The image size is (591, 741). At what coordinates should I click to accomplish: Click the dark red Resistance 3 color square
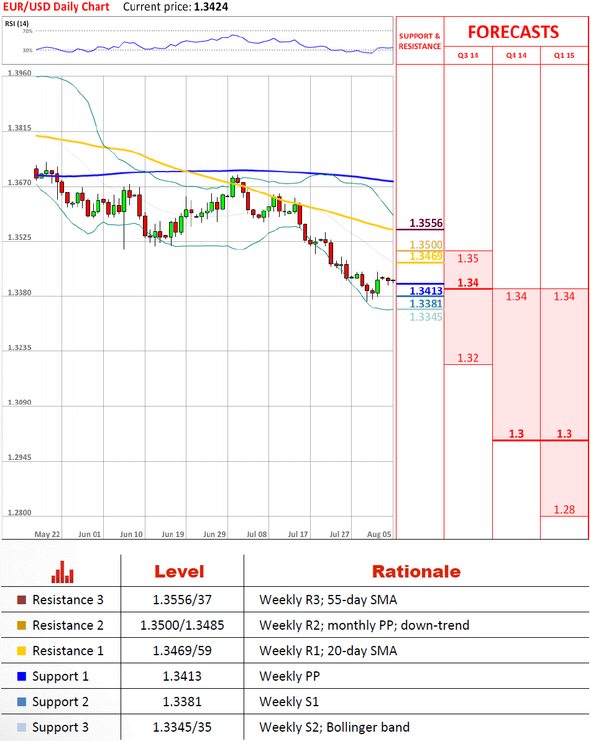22,600
